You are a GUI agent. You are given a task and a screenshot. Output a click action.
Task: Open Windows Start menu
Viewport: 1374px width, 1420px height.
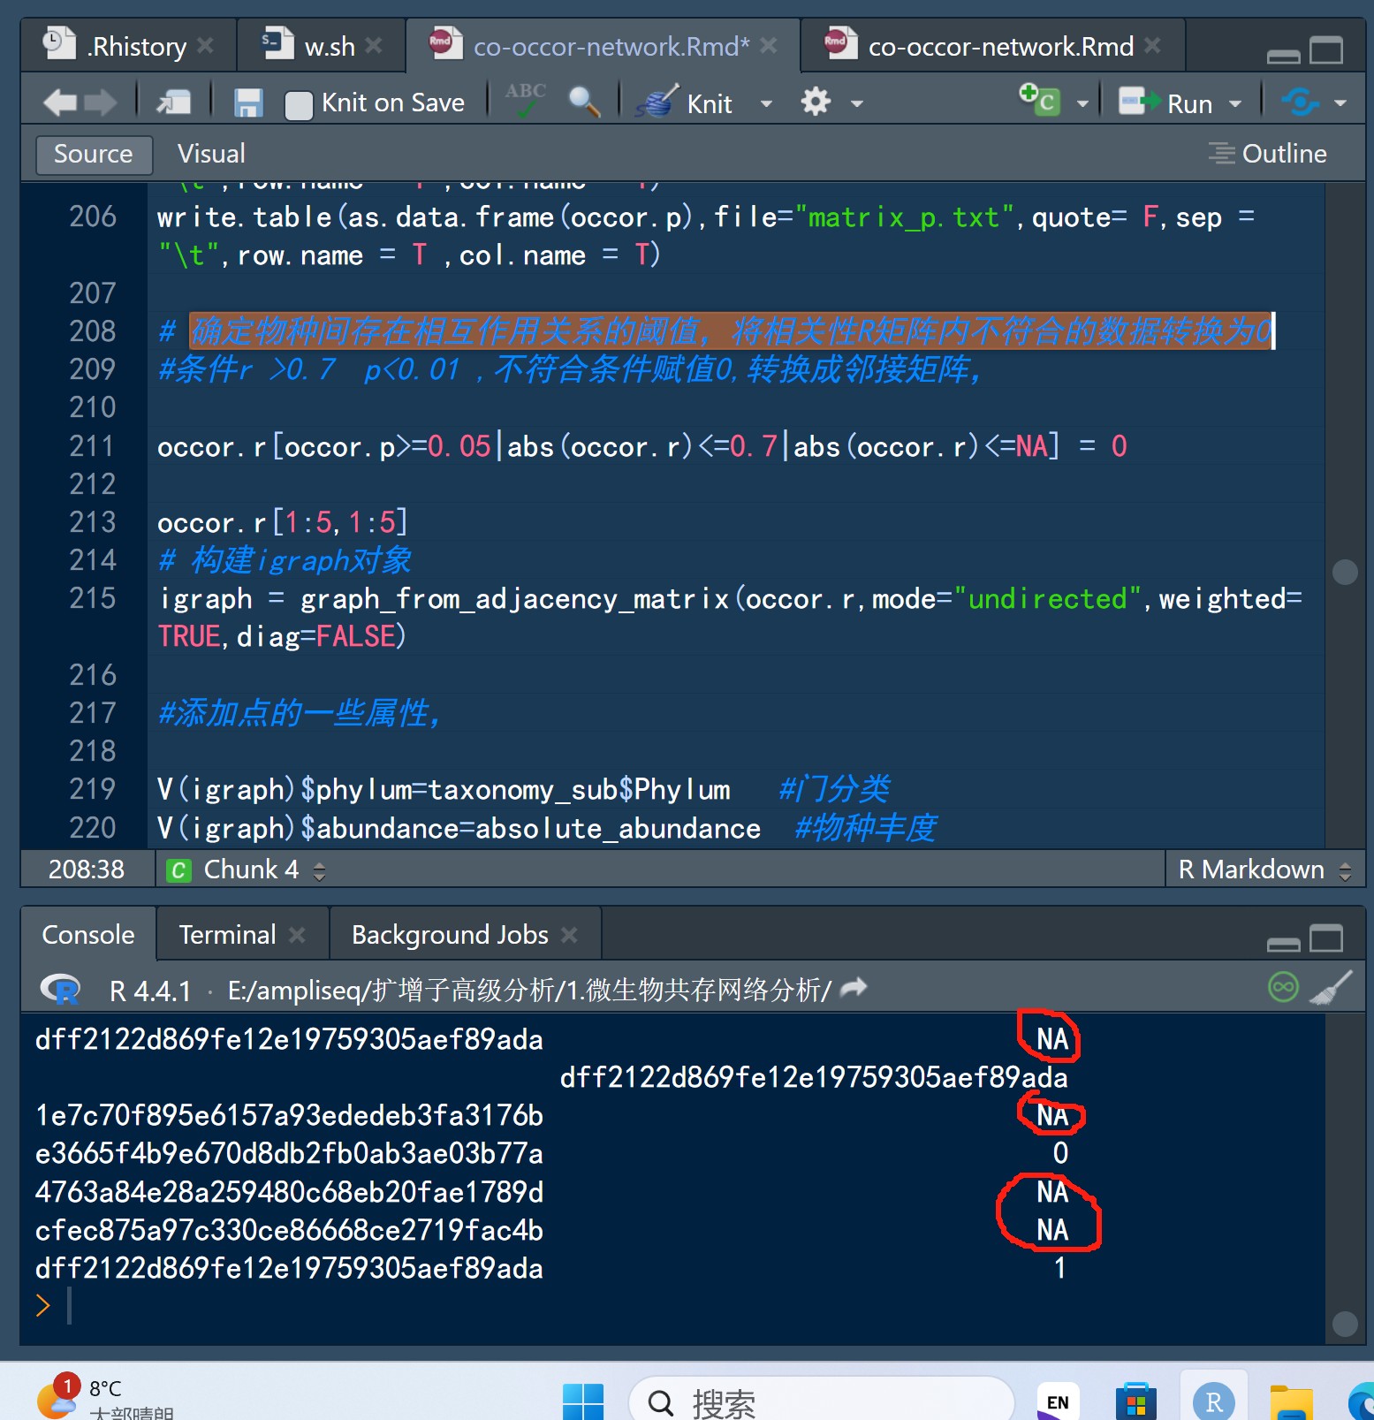(x=583, y=1402)
